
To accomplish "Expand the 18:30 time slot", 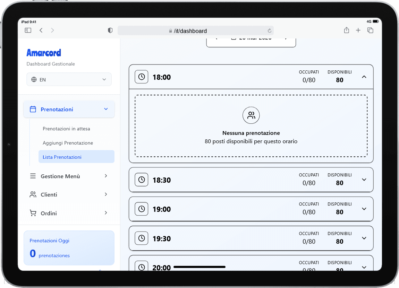I will [x=364, y=180].
